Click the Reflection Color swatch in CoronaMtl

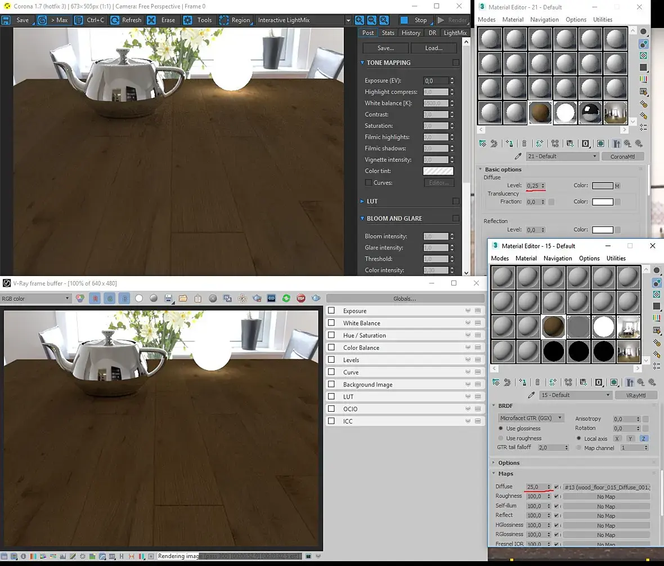pos(603,230)
